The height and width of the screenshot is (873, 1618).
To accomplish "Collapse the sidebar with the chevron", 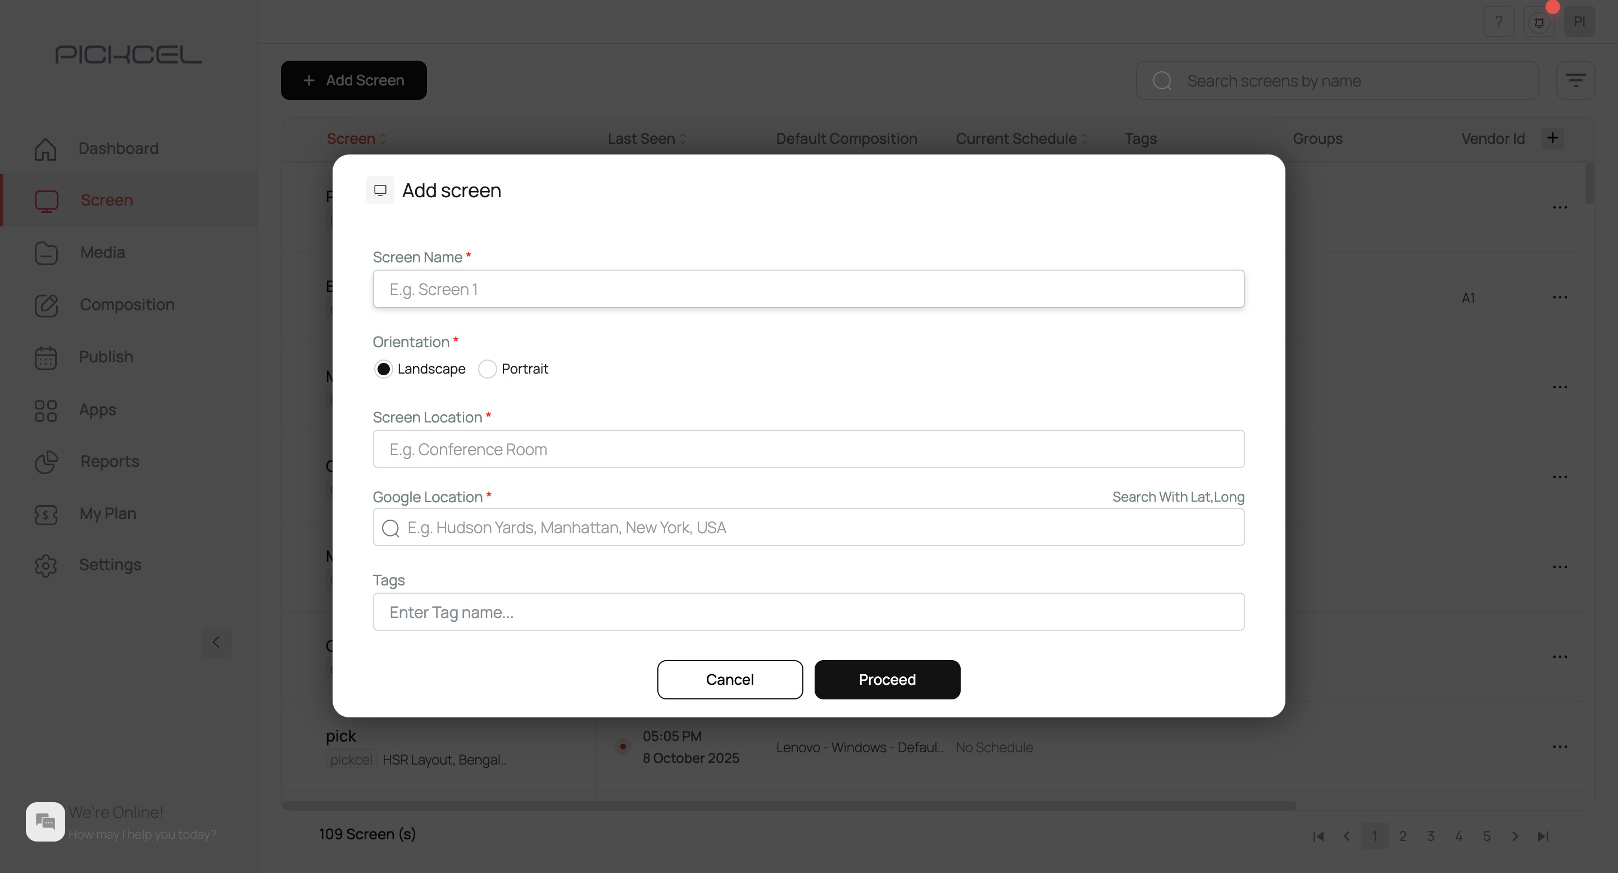I will [x=216, y=643].
